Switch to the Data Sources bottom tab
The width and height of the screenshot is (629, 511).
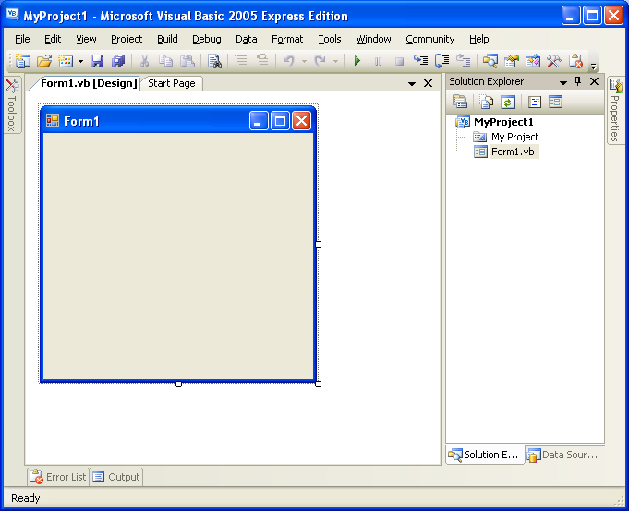pos(563,455)
